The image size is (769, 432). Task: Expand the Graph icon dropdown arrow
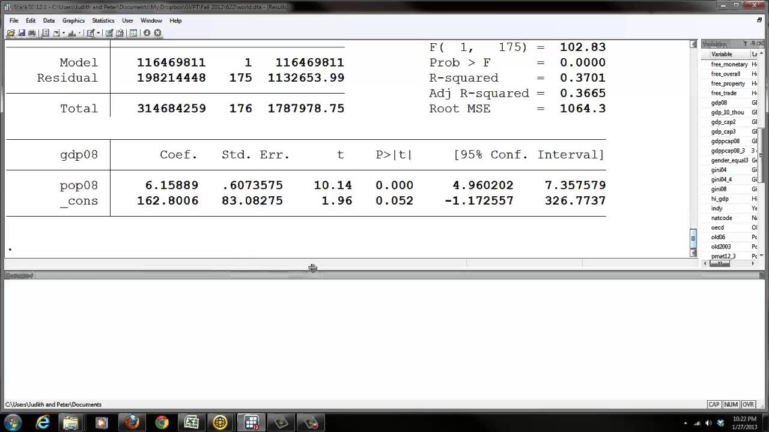click(79, 33)
